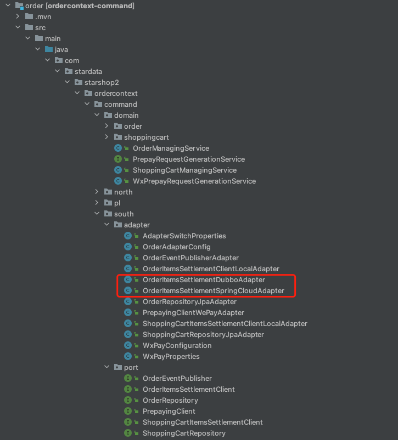
Task: Select OrderItemsSettlementClientLocalAdapter in the tree
Action: [x=211, y=268]
